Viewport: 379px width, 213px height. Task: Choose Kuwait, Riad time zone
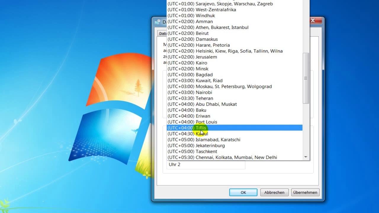point(235,81)
